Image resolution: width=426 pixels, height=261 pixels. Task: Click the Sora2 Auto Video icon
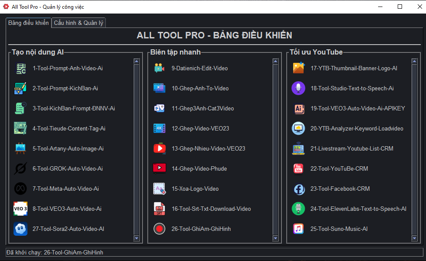click(x=20, y=229)
